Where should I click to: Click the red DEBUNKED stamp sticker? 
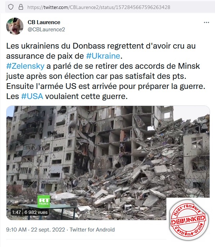pyautogui.click(x=188, y=220)
